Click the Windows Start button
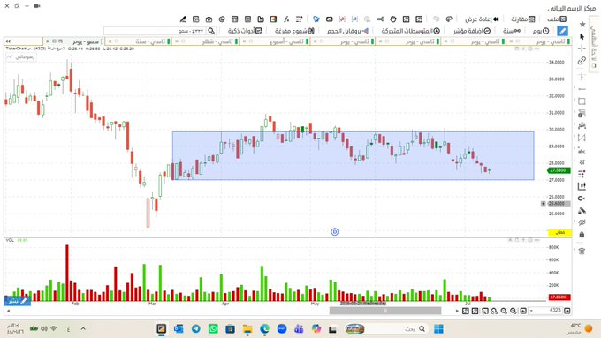 438,329
